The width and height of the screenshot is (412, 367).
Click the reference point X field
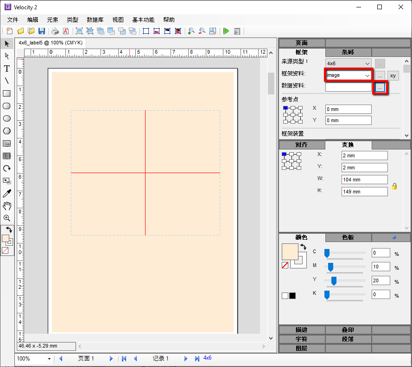tap(348, 109)
